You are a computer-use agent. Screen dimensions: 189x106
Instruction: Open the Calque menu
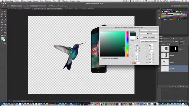pyautogui.click(x=35, y=1)
